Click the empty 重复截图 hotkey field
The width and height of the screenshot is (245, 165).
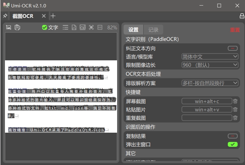click(207, 118)
